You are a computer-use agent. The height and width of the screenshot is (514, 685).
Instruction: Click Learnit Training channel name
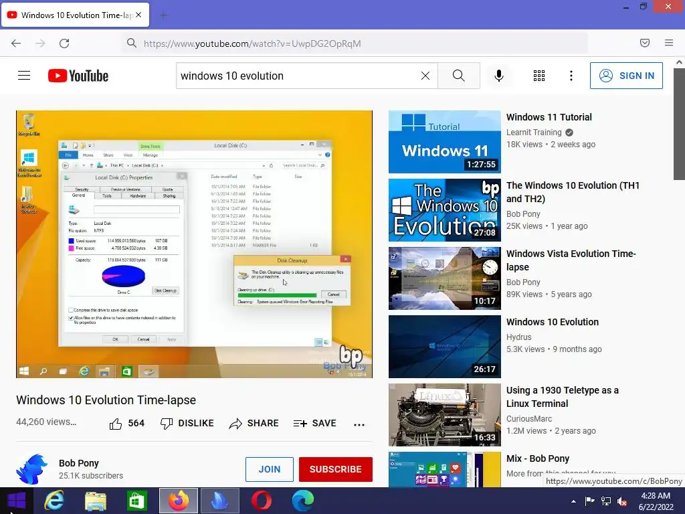click(533, 132)
